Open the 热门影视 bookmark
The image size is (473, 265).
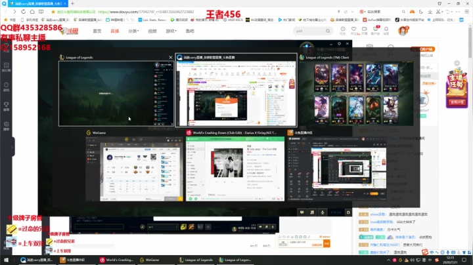click(x=286, y=20)
